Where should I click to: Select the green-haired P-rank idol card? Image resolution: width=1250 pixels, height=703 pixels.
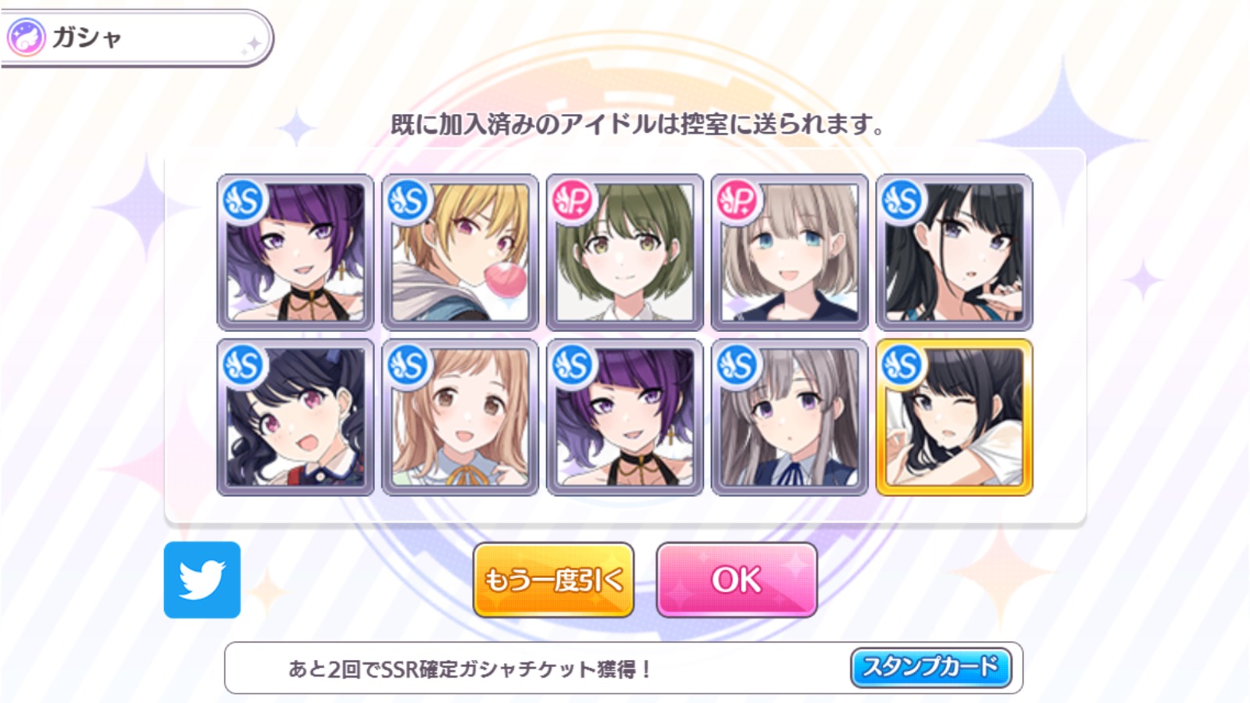coord(625,252)
